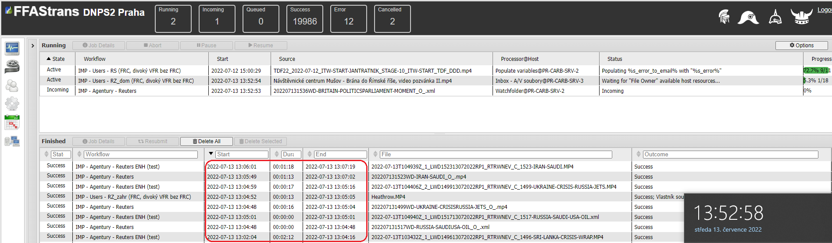Select finished file 202207131523WD-IRAN-SAUDI_O_.mp4
This screenshot has width=832, height=243.
point(418,177)
